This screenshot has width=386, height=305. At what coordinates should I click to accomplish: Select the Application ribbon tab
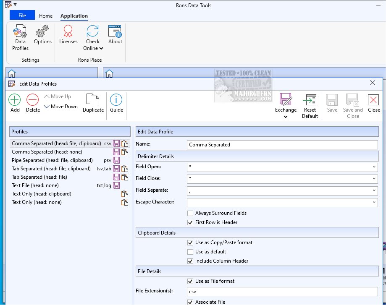pos(74,16)
